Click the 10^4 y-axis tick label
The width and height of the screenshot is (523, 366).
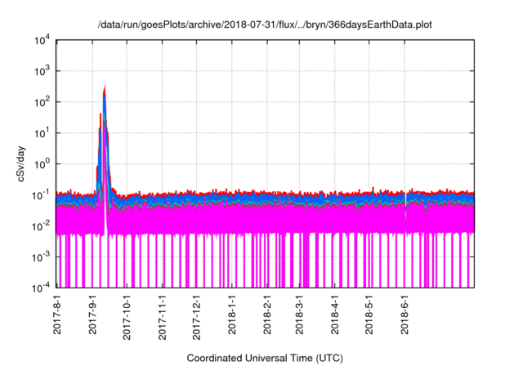[41, 41]
